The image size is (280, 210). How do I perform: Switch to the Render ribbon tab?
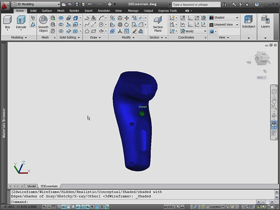point(74,11)
